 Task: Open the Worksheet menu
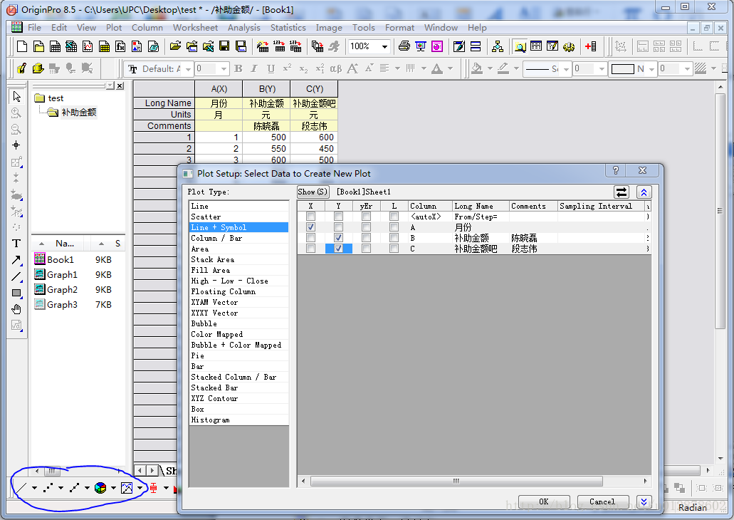(195, 28)
